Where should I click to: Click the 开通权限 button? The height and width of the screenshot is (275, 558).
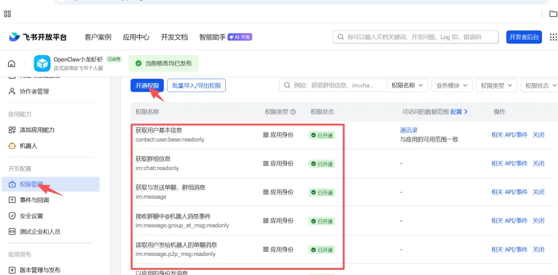pos(147,85)
